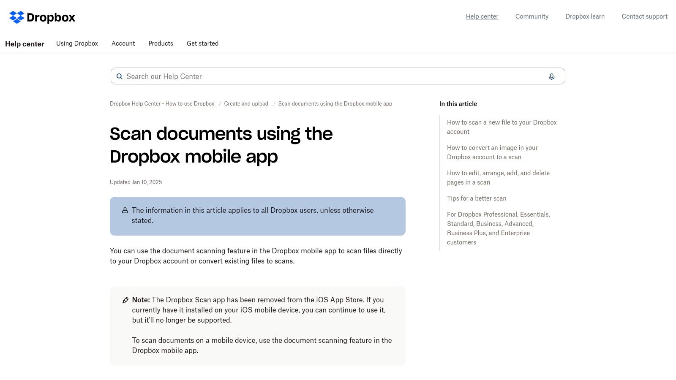
Task: Click the lock icon in the blue notice box
Action: (125, 210)
